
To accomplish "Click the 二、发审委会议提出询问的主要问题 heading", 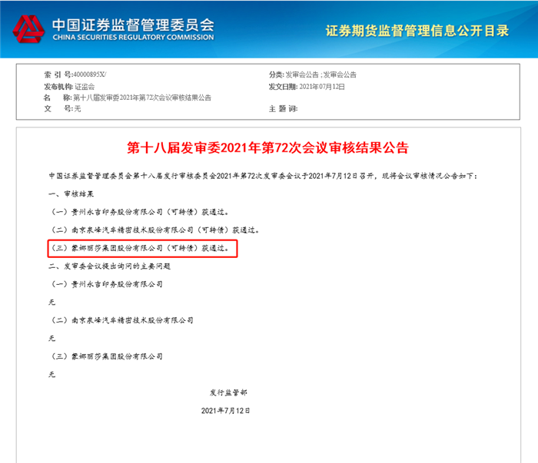I will click(x=108, y=266).
